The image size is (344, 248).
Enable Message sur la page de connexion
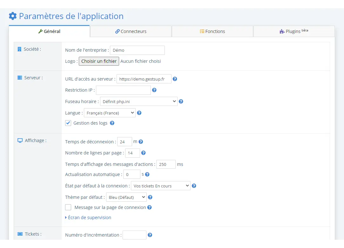click(68, 207)
